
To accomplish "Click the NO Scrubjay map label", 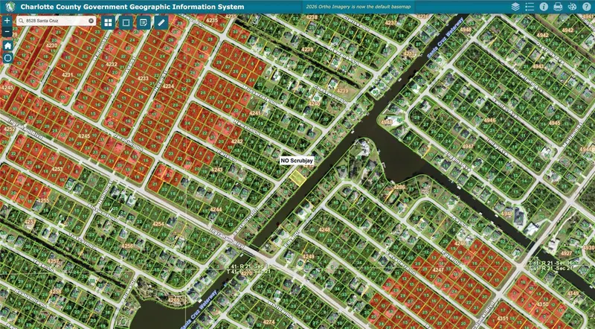I will pos(297,161).
